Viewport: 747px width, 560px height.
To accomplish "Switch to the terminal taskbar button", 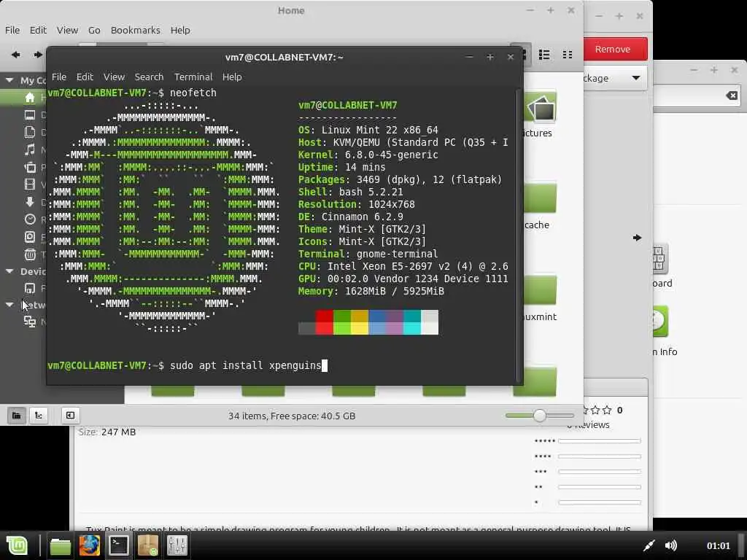I will [x=118, y=545].
